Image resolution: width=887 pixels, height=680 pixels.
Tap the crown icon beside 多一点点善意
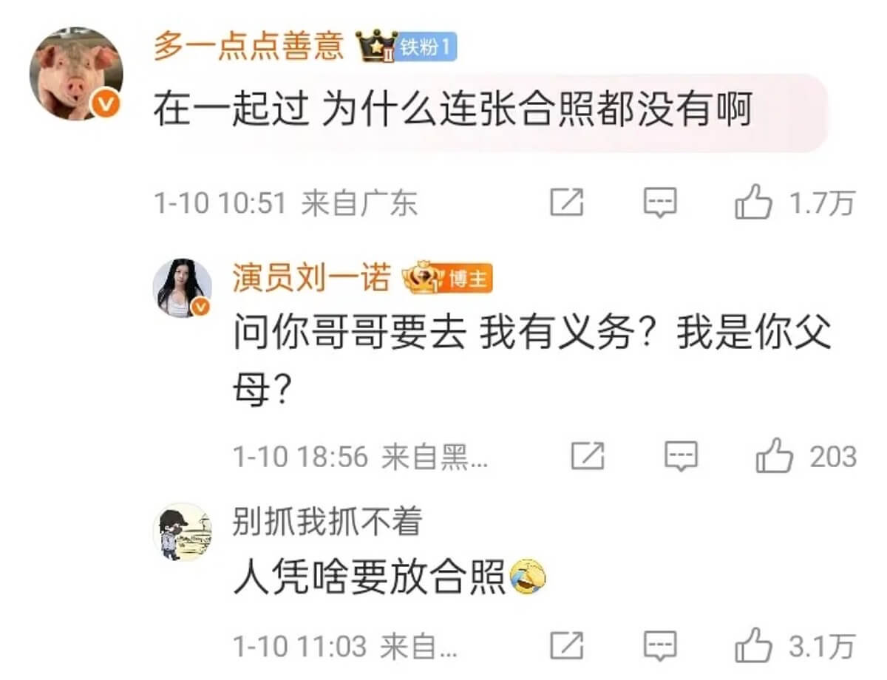(375, 46)
